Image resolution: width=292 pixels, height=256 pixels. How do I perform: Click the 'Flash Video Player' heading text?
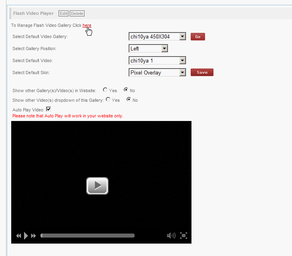point(33,13)
